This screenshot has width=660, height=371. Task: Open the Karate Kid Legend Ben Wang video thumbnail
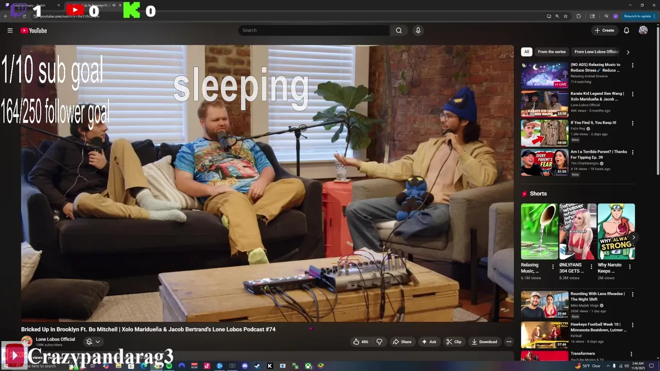tap(544, 104)
